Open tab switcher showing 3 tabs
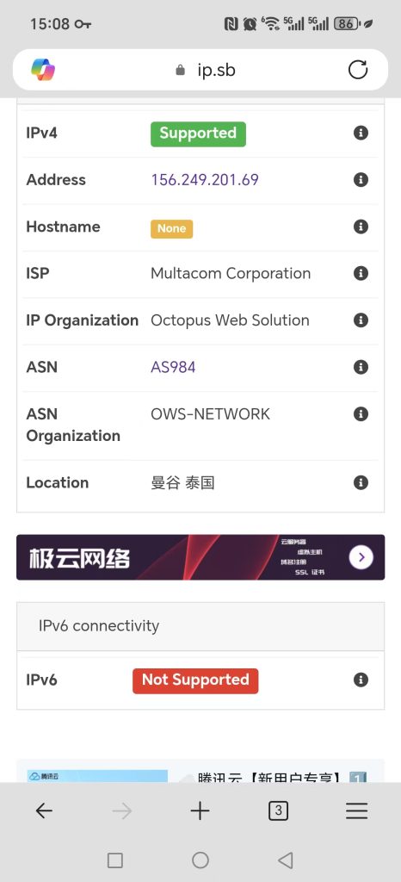 pyautogui.click(x=278, y=811)
